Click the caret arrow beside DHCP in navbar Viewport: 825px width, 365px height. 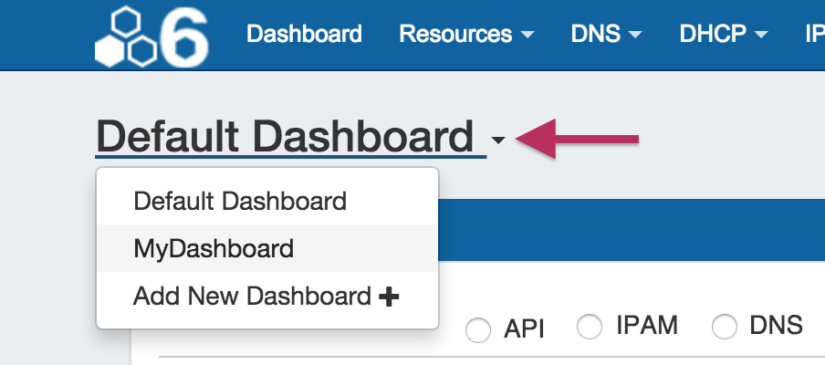tap(759, 36)
